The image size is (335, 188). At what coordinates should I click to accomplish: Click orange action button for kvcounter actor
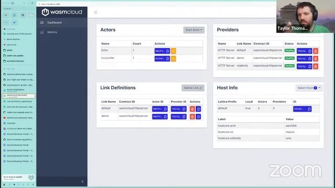[x=173, y=58]
